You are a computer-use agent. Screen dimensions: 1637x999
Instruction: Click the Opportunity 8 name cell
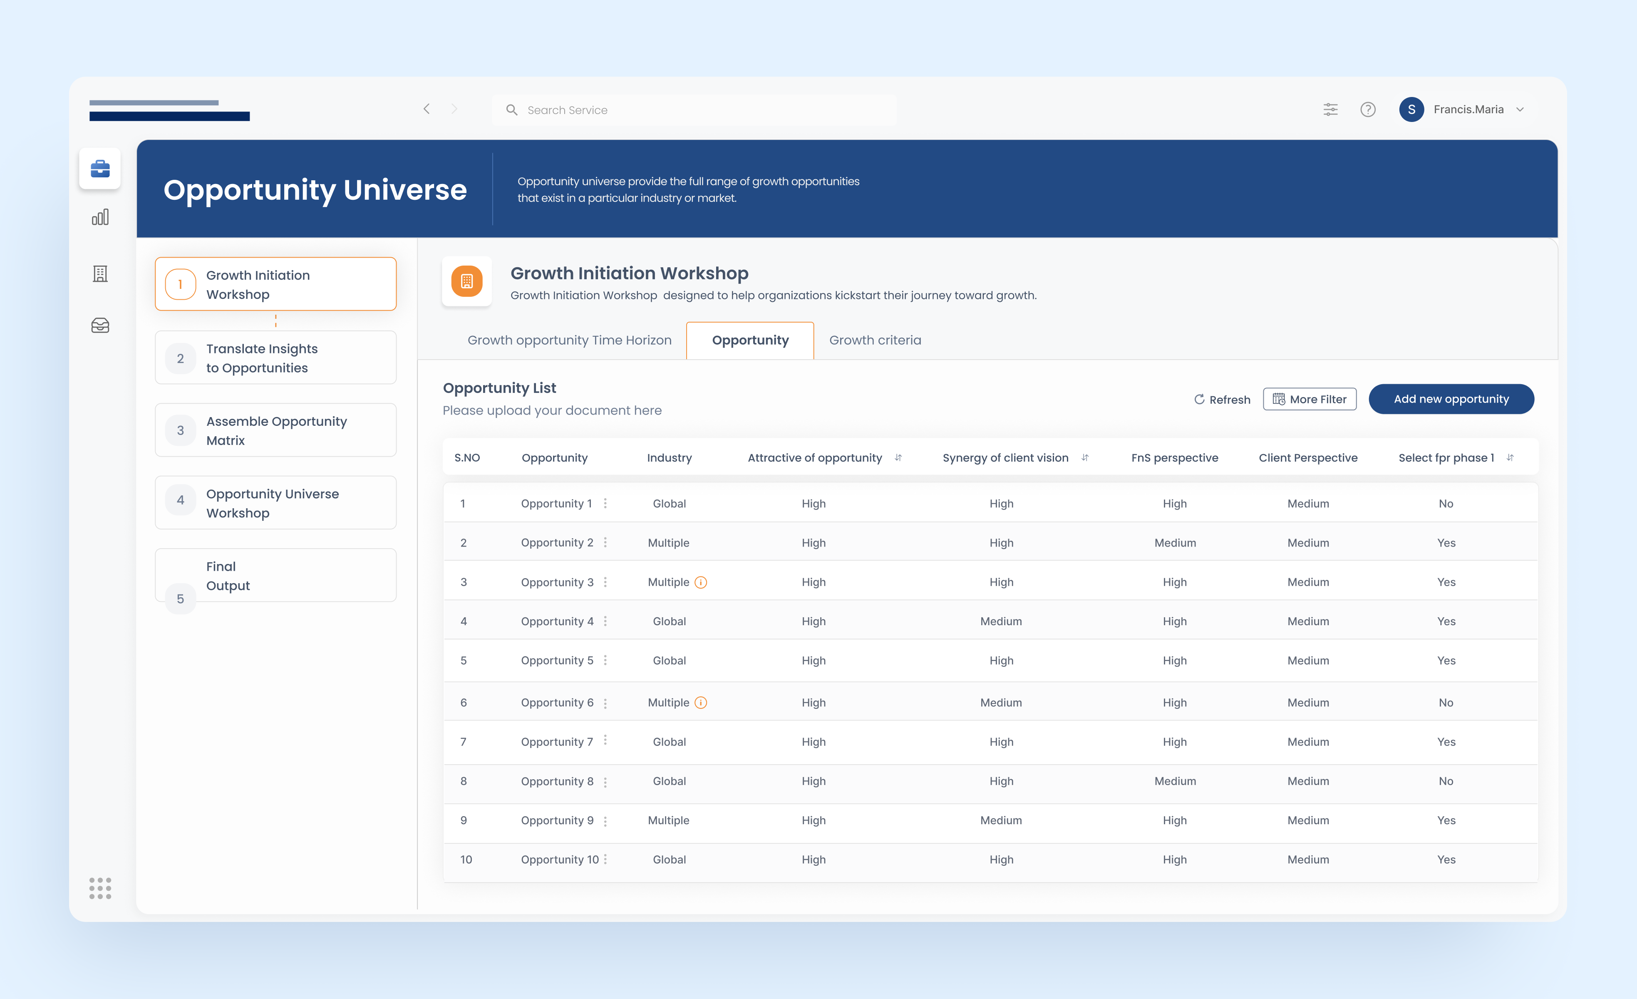point(557,781)
